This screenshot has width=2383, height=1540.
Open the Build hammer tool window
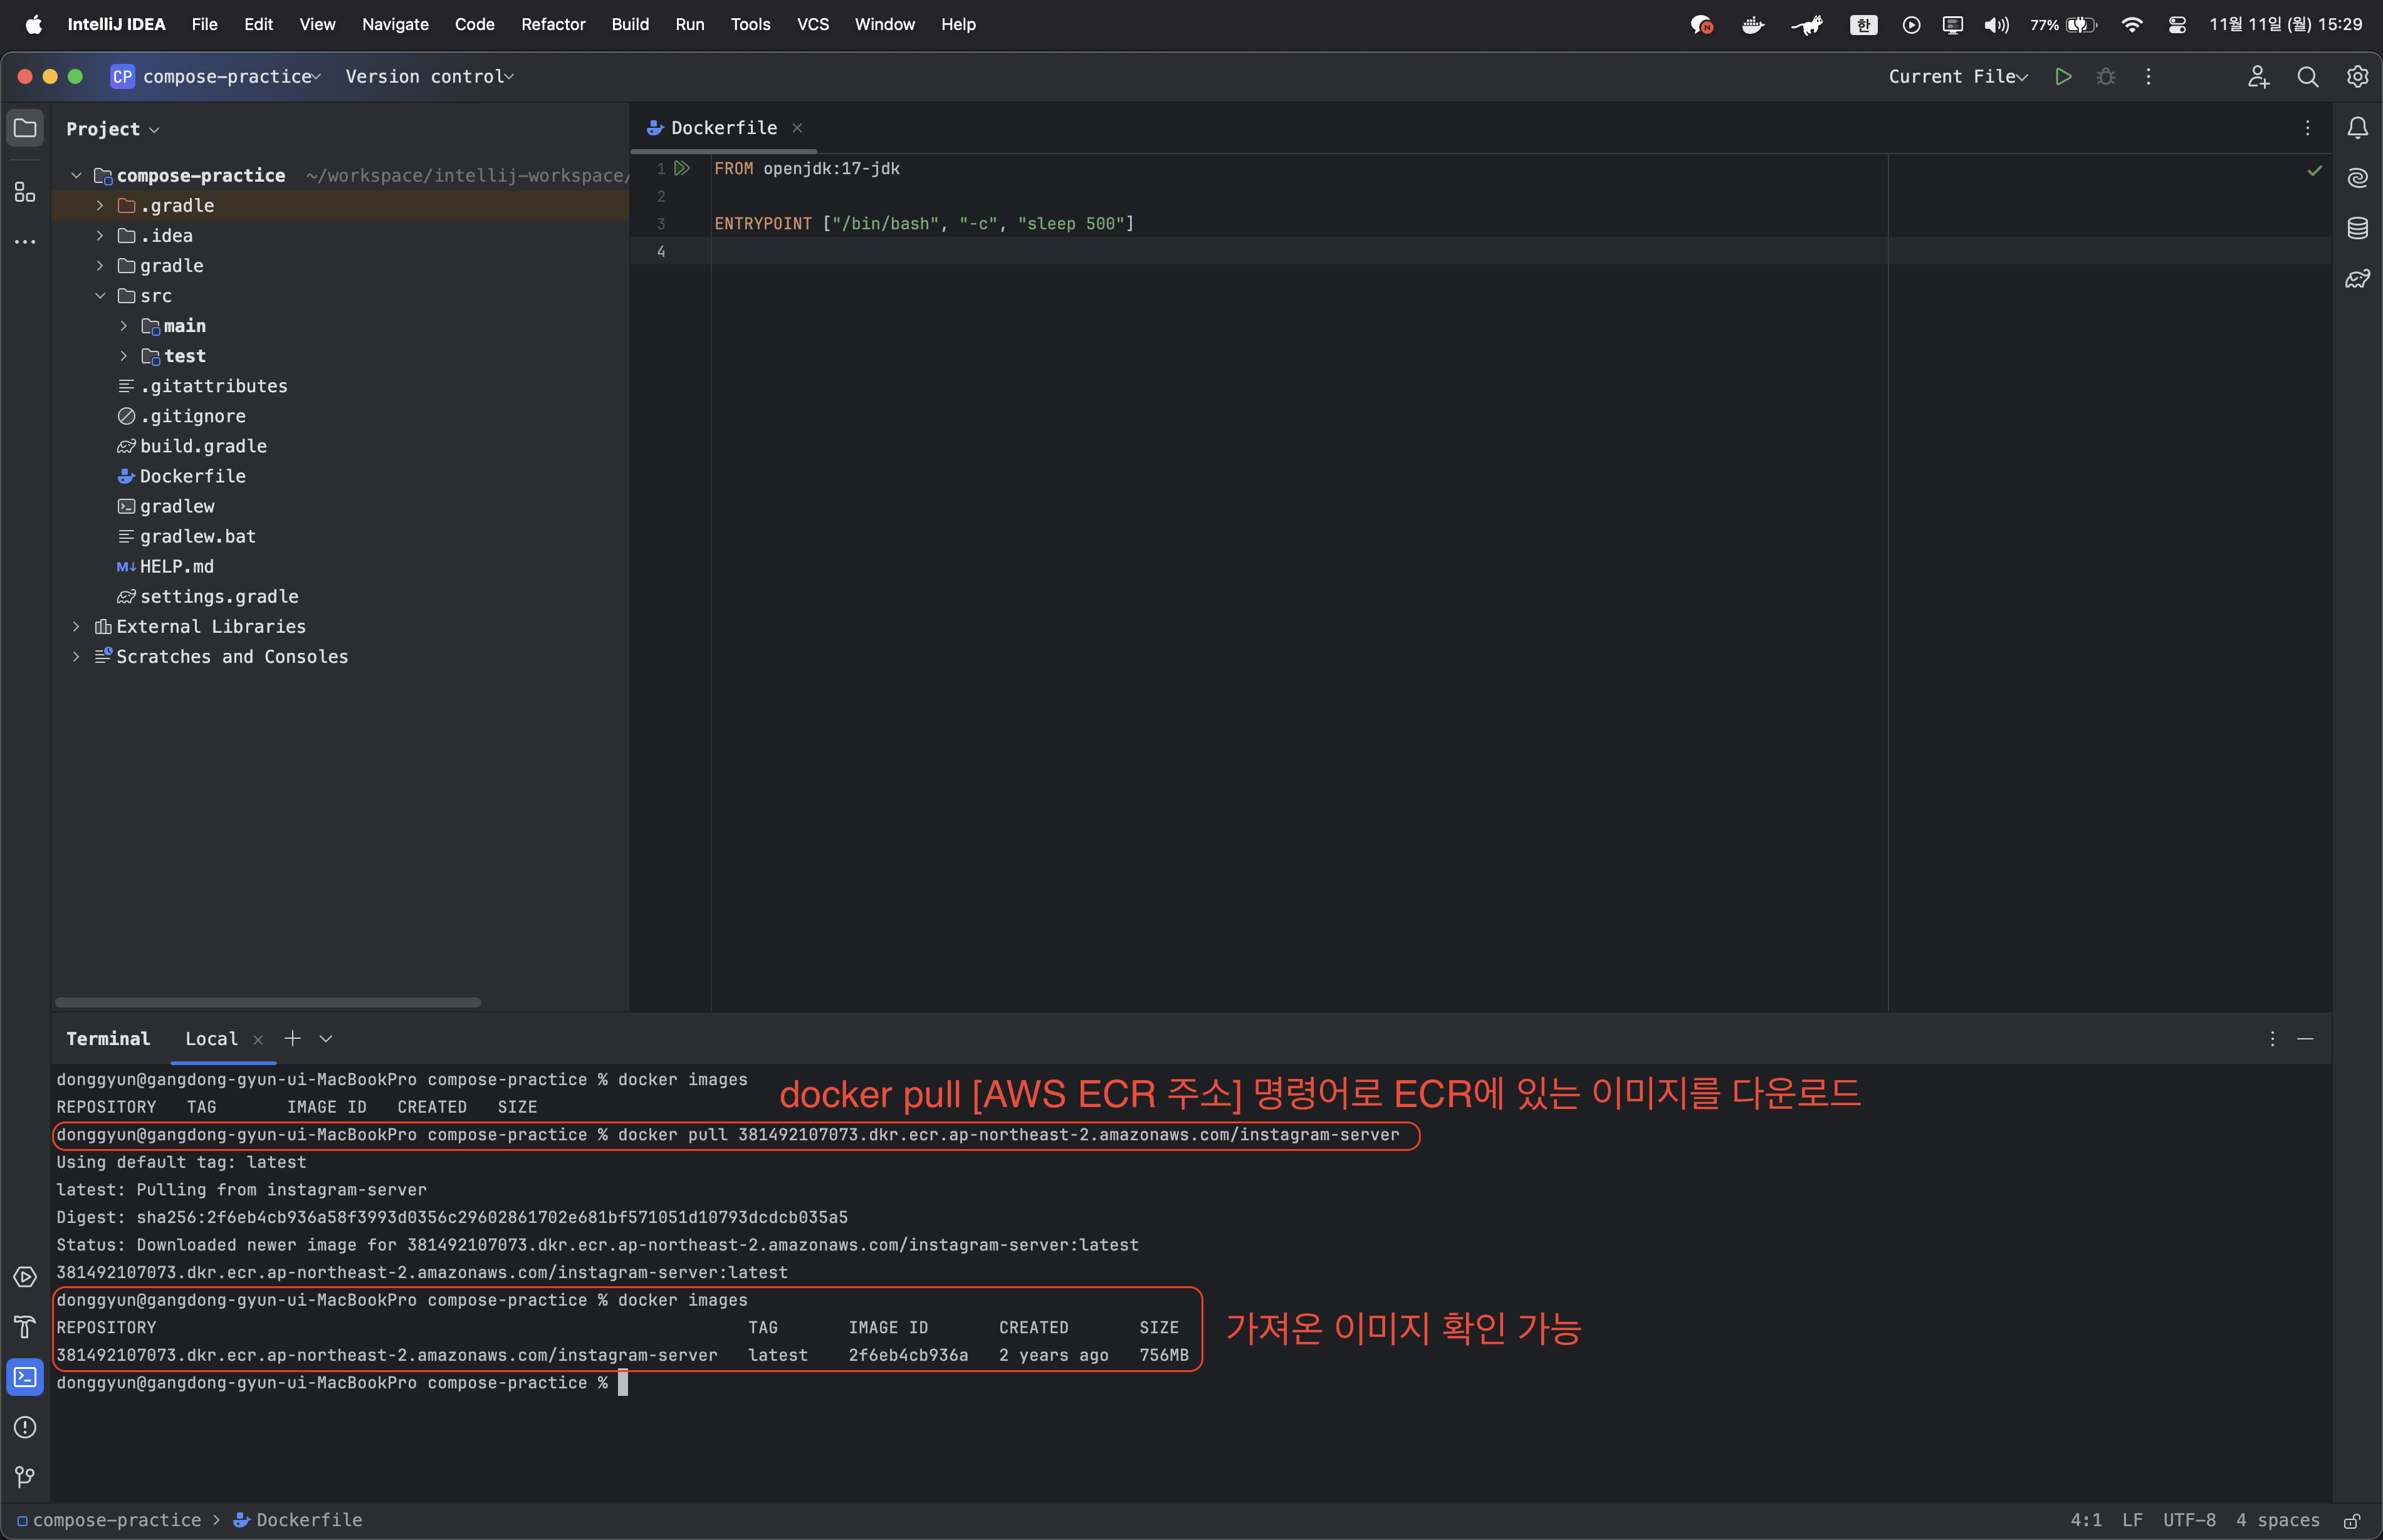click(25, 1327)
